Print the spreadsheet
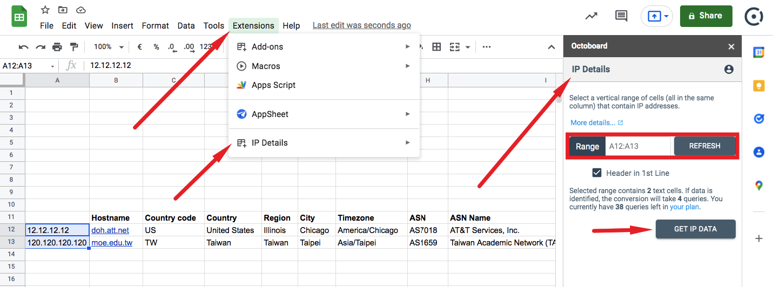The width and height of the screenshot is (773, 287). click(57, 47)
